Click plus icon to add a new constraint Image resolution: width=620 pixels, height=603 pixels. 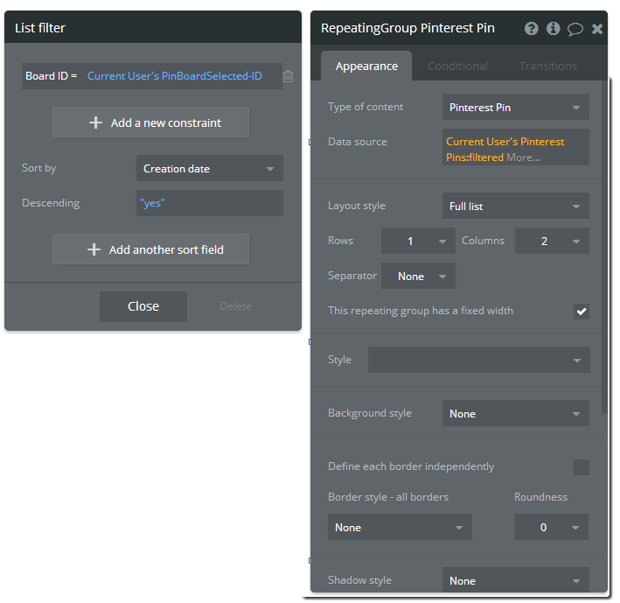point(96,123)
